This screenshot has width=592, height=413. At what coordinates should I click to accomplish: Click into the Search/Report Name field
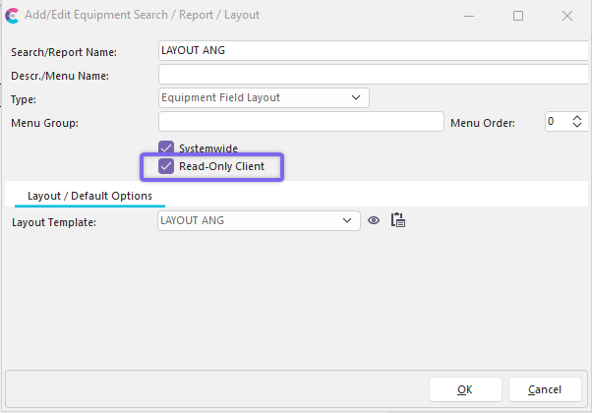(374, 50)
